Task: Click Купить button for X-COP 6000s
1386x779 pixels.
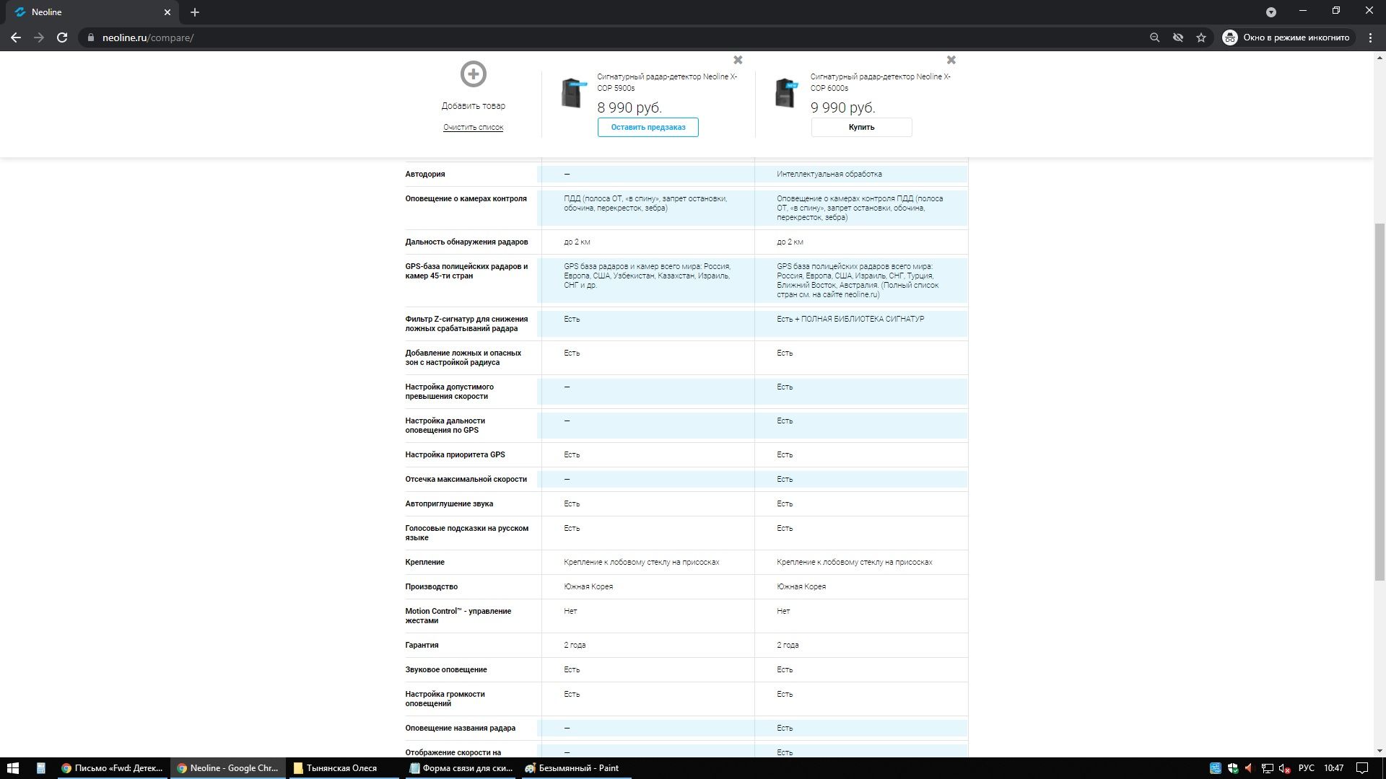Action: click(x=861, y=127)
